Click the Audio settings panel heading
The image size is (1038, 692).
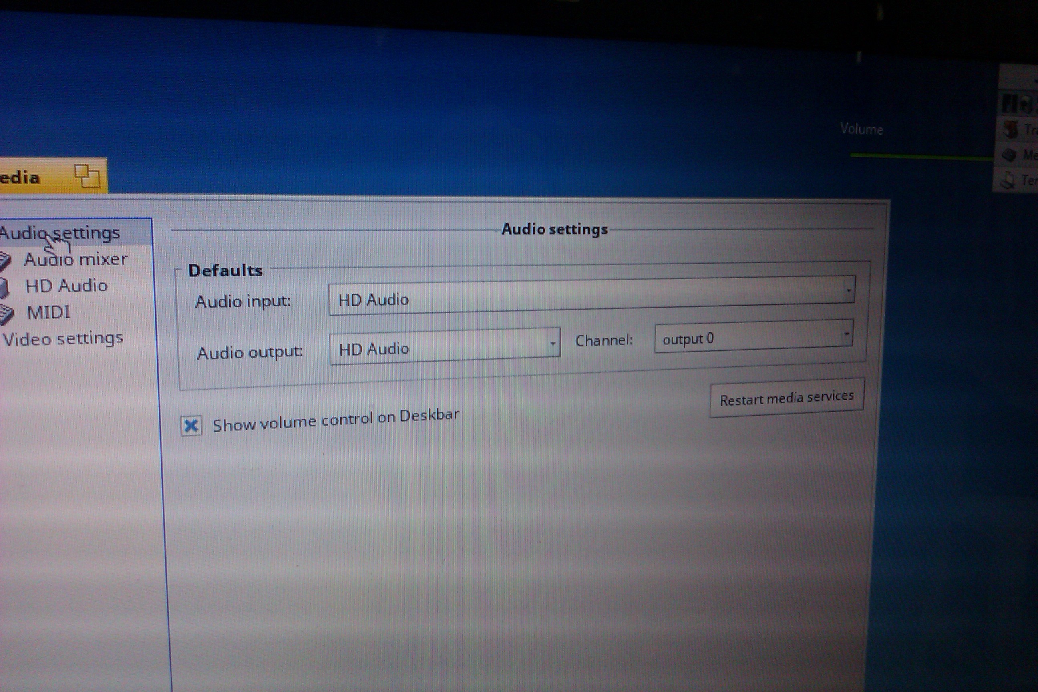pos(555,229)
